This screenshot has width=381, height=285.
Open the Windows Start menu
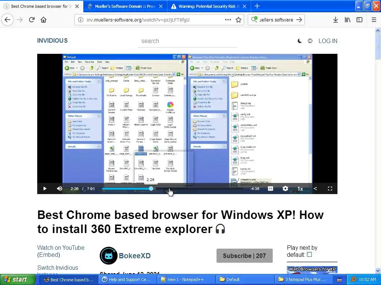17,279
